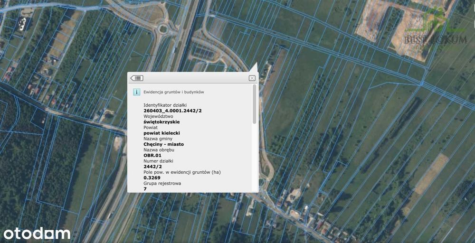Viewport: 475px width, 243px height.
Task: Click the label 'Nazwa gminy'
Action: 158,139
